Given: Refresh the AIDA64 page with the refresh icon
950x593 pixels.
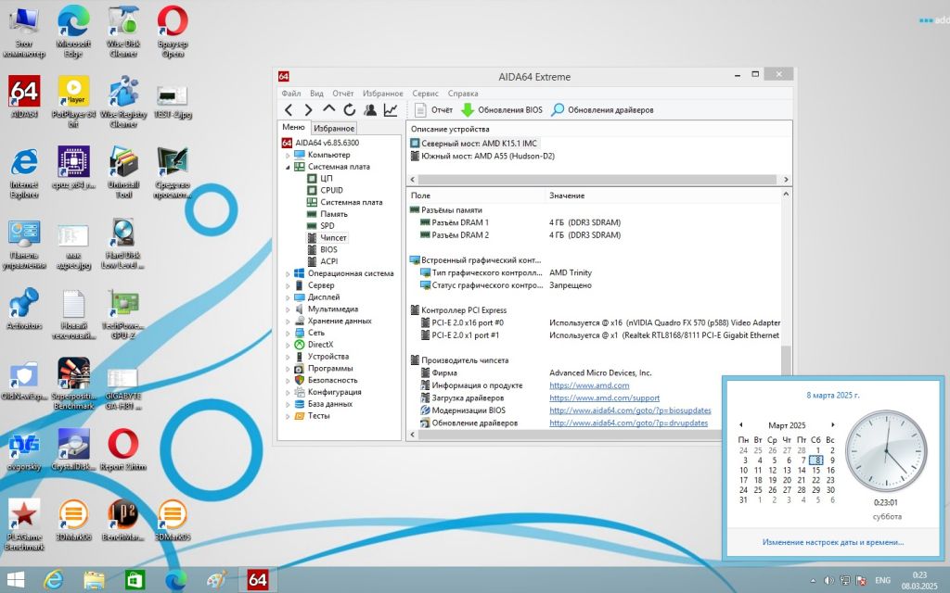Looking at the screenshot, I should (349, 110).
